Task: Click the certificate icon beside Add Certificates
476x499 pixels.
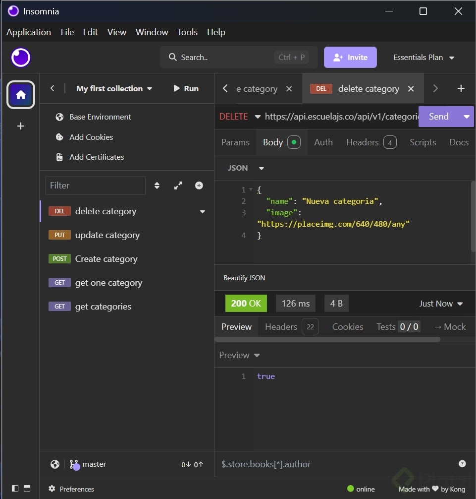Action: [x=59, y=157]
